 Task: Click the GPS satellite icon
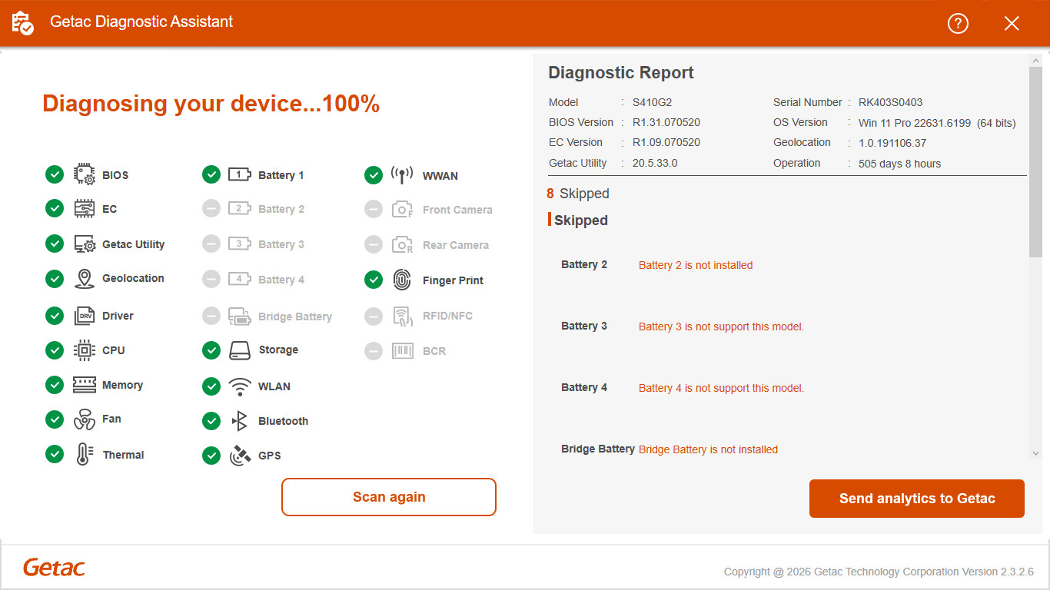click(x=240, y=456)
